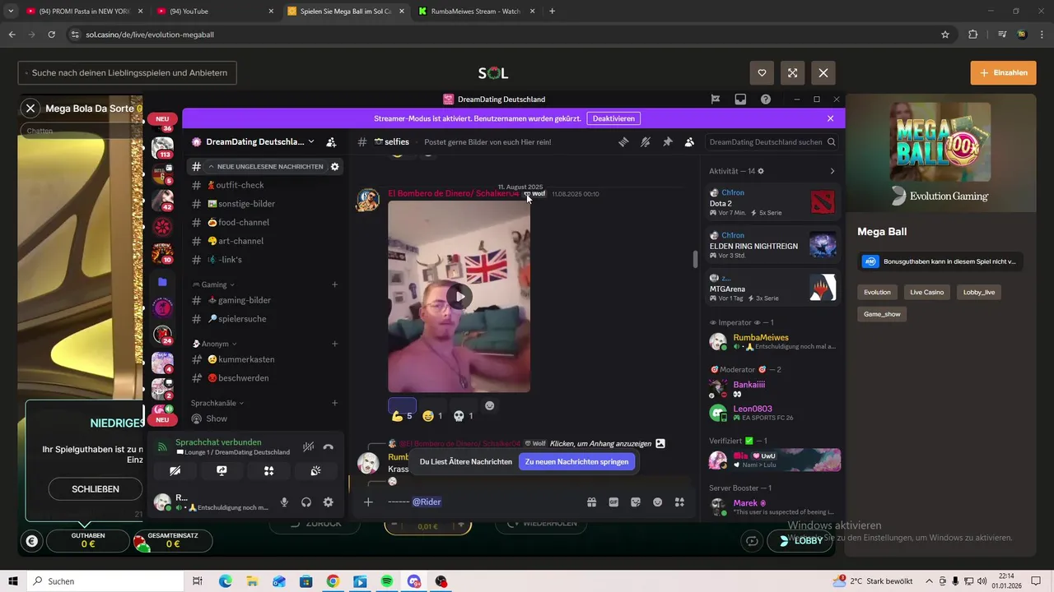Click SCHLIESSEN in low balance dialog
This screenshot has width=1054, height=592.
coord(96,488)
